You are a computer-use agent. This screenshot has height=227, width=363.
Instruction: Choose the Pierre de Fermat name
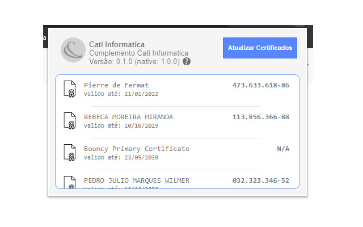(x=116, y=85)
